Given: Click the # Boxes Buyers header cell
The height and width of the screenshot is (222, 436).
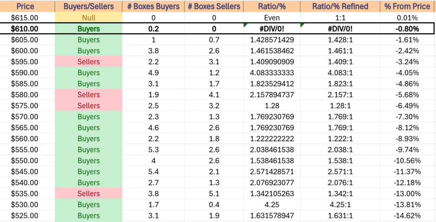Looking at the screenshot, I should [153, 7].
